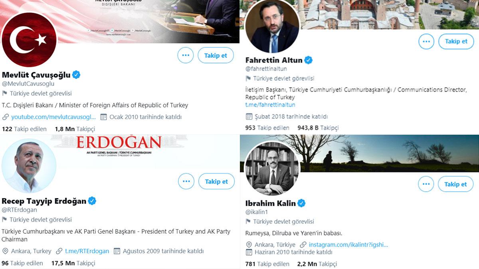The height and width of the screenshot is (269, 479).
Task: Follow Recep Tayyip Erdoğan's account
Action: point(216,181)
